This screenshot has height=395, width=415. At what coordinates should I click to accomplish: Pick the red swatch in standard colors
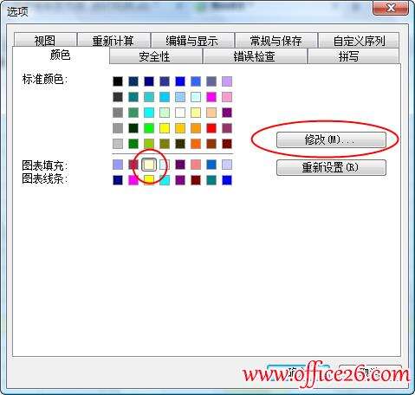coord(211,128)
